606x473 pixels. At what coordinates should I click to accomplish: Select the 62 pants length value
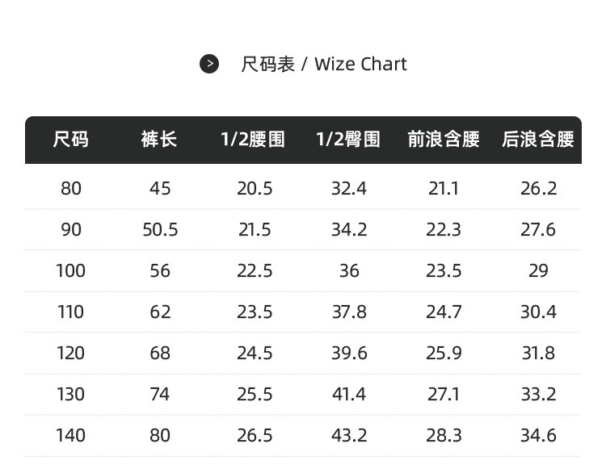point(160,312)
